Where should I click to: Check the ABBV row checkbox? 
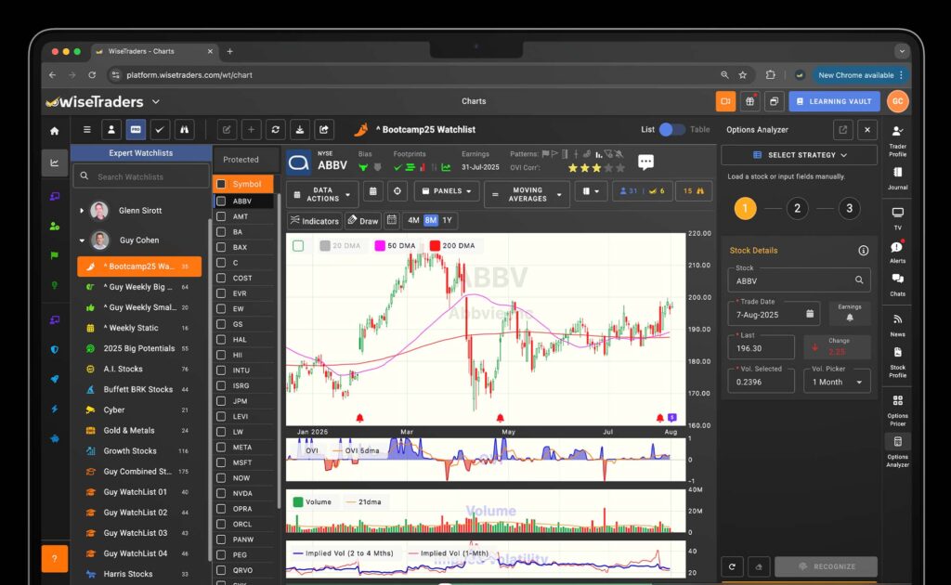221,201
